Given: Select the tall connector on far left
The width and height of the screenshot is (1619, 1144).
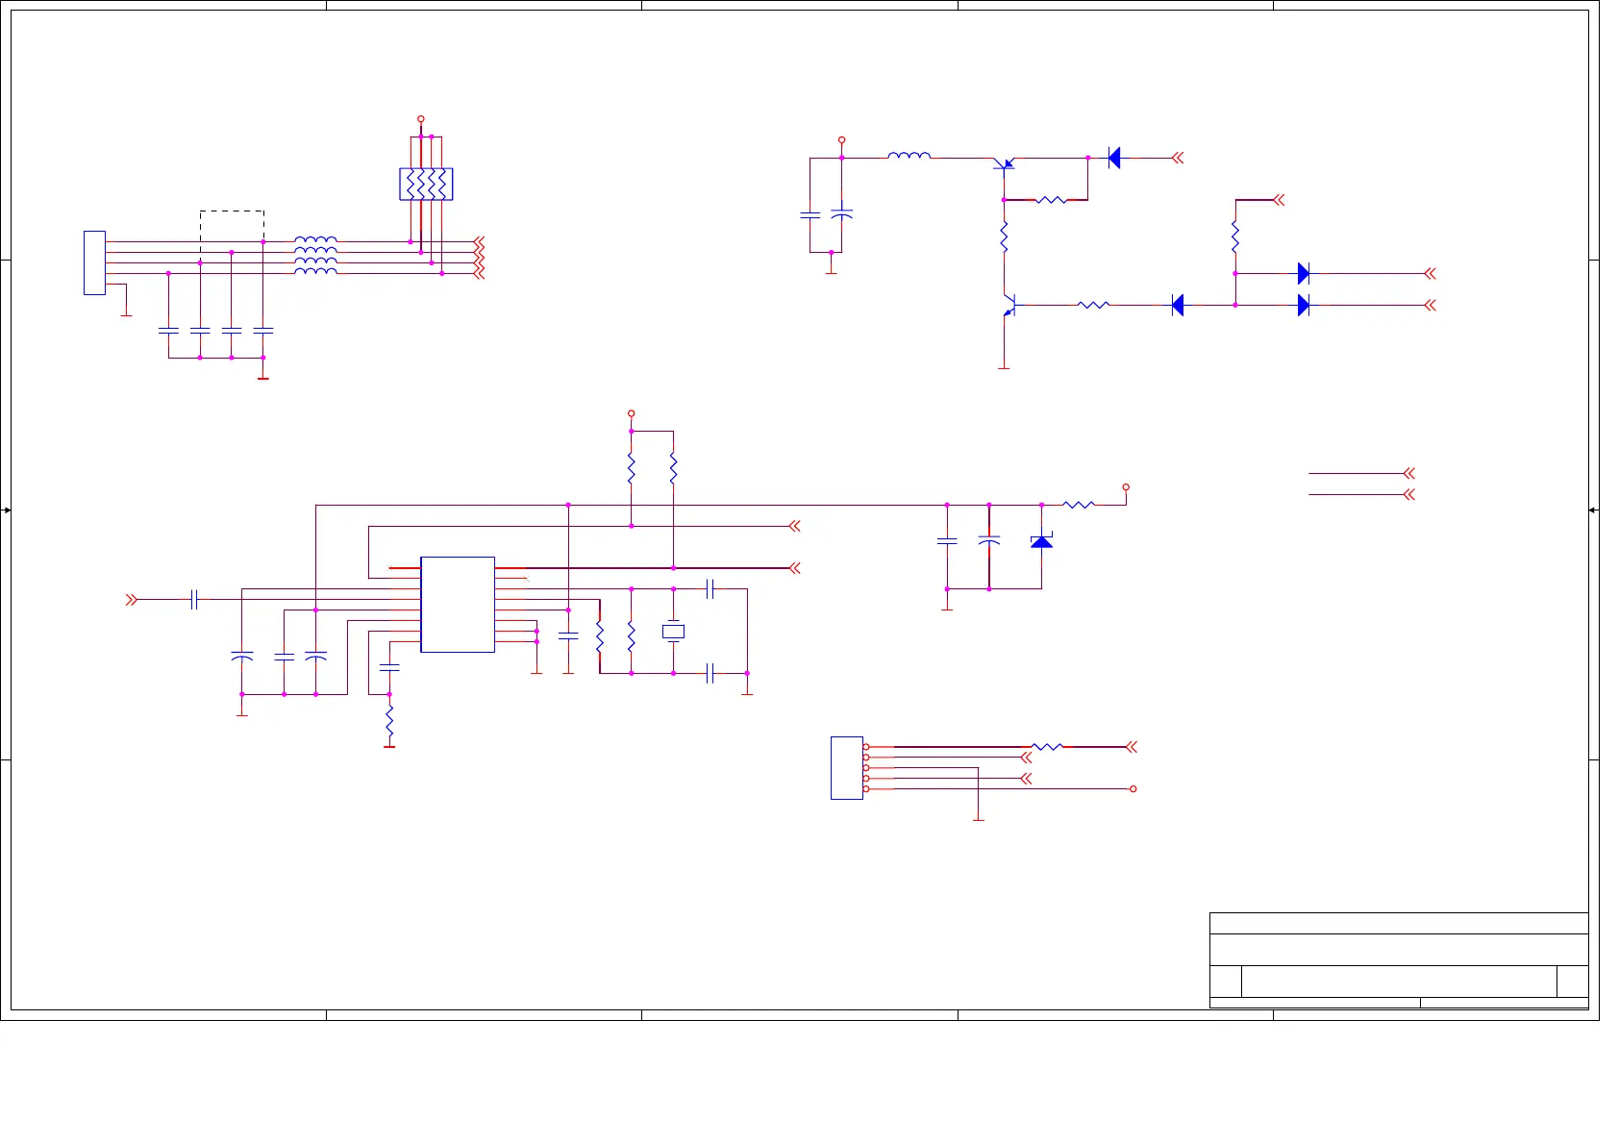Looking at the screenshot, I should (94, 262).
